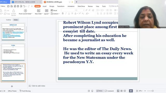Viewport: 166px width, 93px height.
Task: Click the status bar slideshow play button
Action: click(131, 91)
